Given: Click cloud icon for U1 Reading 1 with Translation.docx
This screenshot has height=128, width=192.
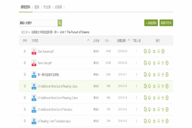Looking at the screenshot, I should pyautogui.click(x=149, y=121).
